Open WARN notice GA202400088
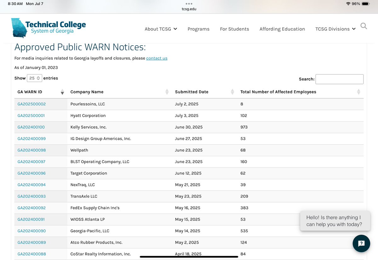The height and width of the screenshot is (260, 378). pyautogui.click(x=31, y=254)
